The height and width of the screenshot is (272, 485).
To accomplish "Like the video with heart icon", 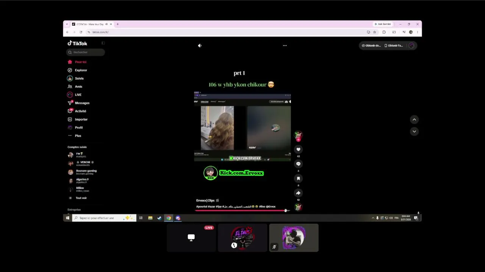I will (x=298, y=149).
